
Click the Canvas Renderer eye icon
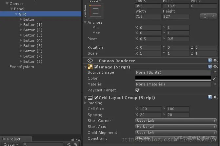point(90,61)
